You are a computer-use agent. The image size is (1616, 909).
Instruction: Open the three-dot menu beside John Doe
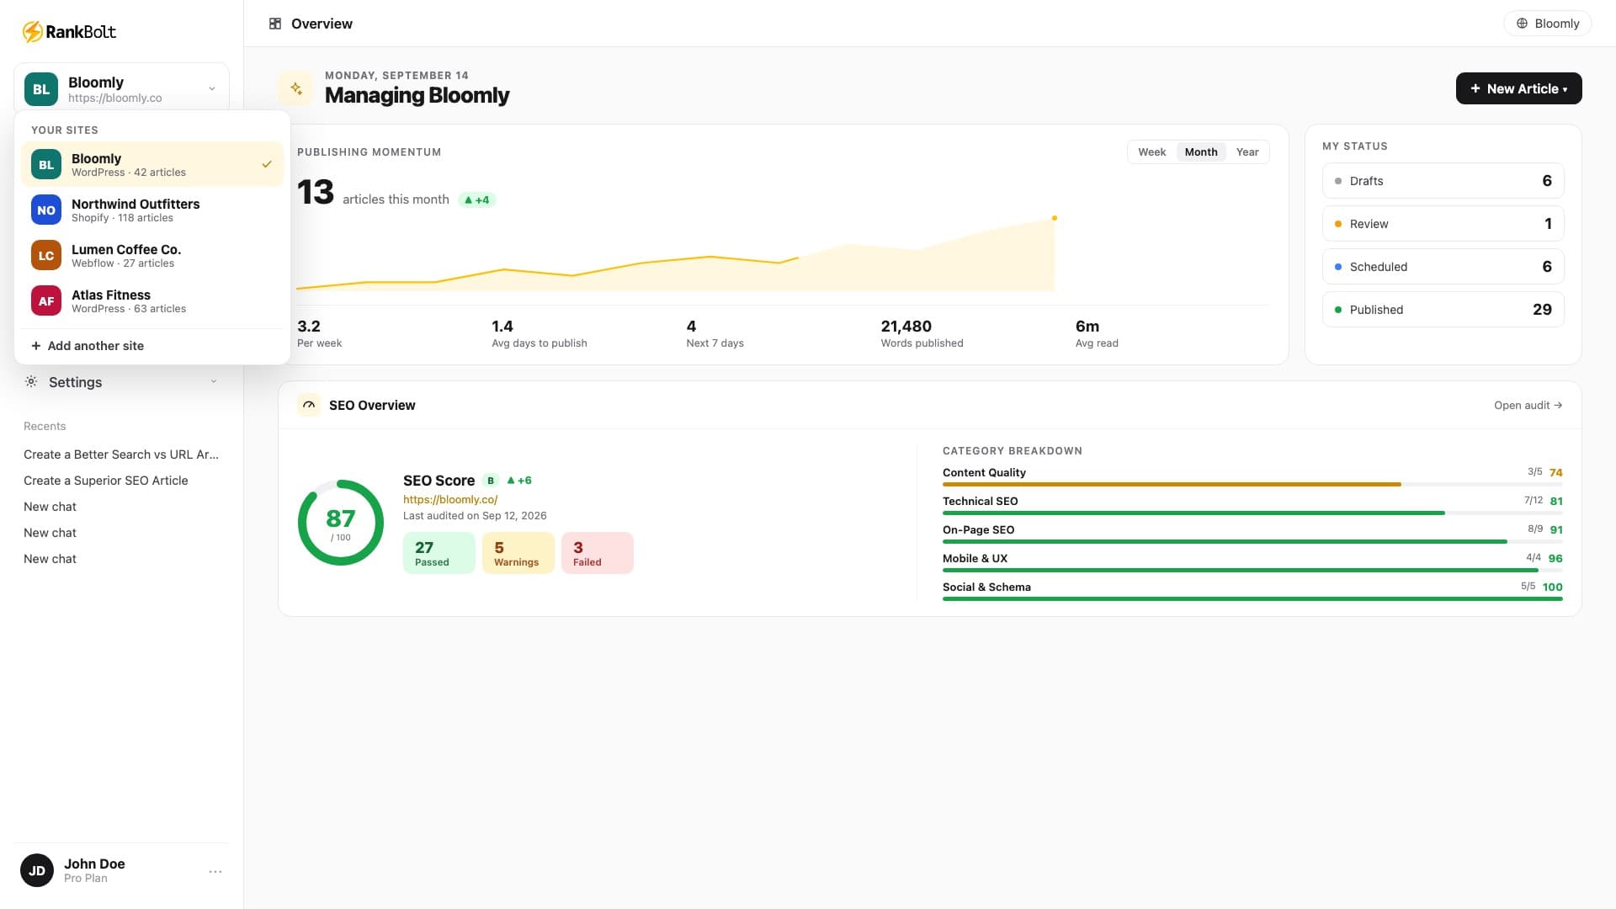[215, 872]
